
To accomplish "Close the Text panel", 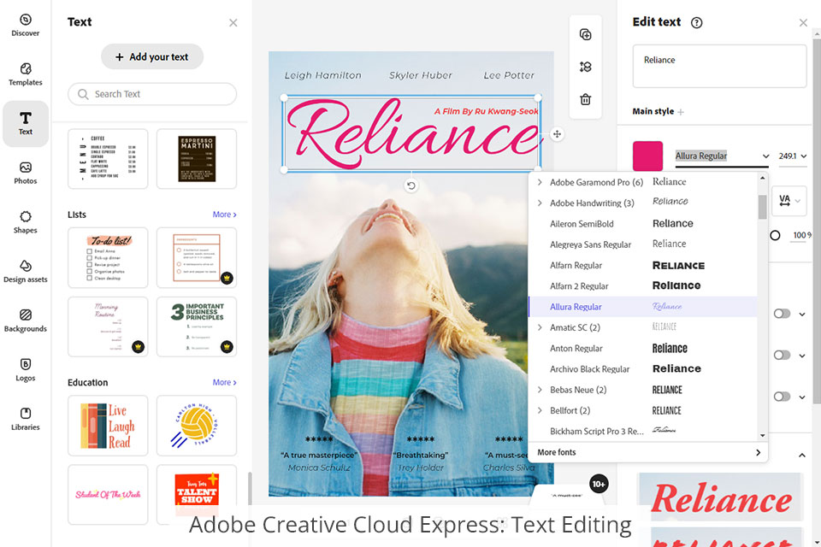I will coord(233,22).
